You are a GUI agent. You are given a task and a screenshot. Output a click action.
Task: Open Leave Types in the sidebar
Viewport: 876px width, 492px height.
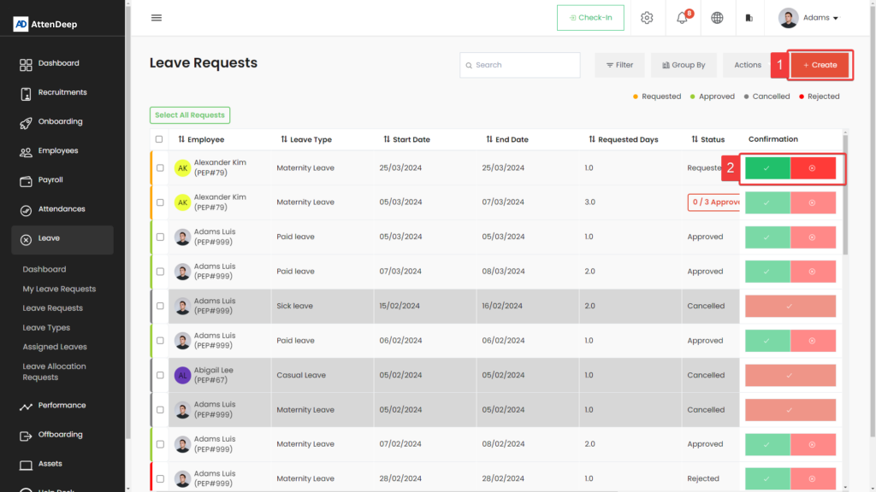(46, 328)
